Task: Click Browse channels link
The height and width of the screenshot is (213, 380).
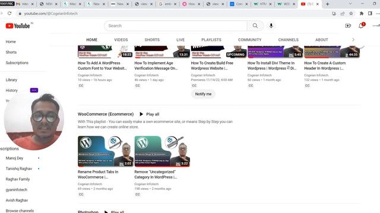Action: (20, 211)
